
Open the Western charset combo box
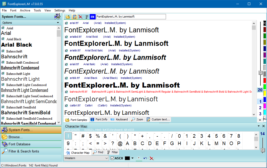pos(86,158)
